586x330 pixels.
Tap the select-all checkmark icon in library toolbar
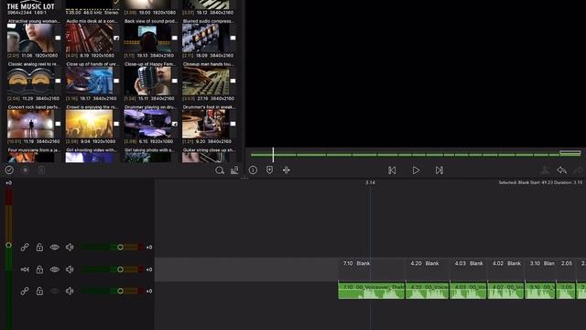9,170
